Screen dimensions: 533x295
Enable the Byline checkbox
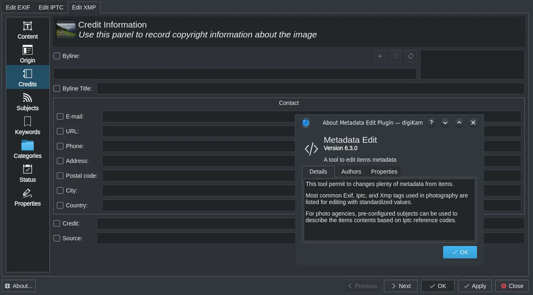coord(56,56)
